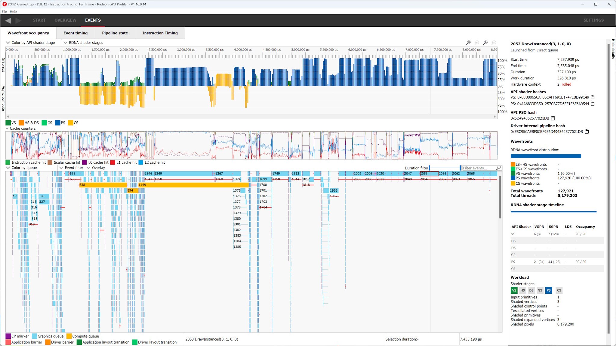Toggle the L2 cache hit counter
The width and height of the screenshot is (616, 346).
152,162
